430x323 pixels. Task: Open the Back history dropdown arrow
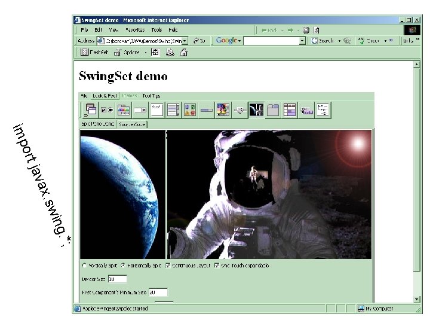pos(282,31)
